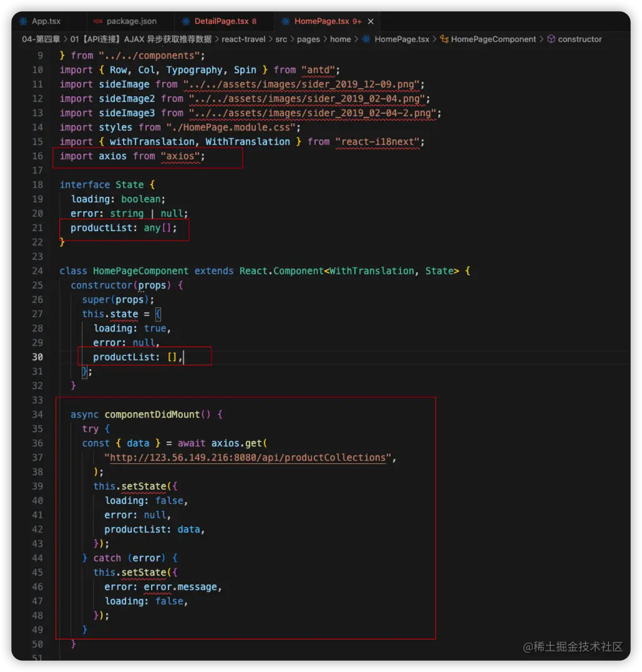This screenshot has height=672, width=642.
Task: Click "this.setState({" on line 39
Action: coord(135,487)
